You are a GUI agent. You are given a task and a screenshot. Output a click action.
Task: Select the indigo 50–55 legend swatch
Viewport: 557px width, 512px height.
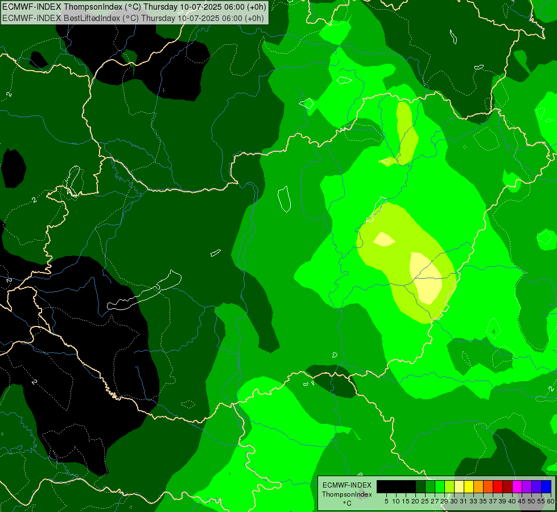[537, 486]
